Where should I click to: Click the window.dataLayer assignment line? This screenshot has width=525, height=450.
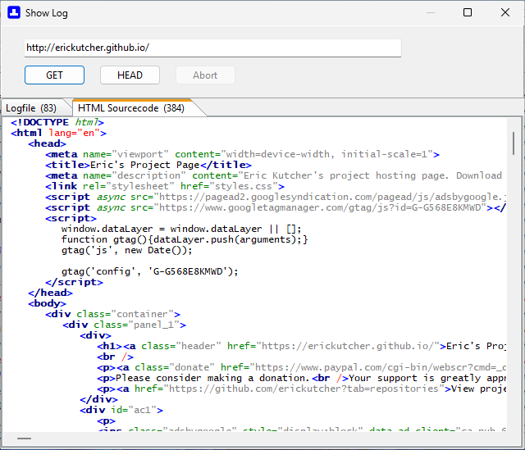[x=181, y=230]
